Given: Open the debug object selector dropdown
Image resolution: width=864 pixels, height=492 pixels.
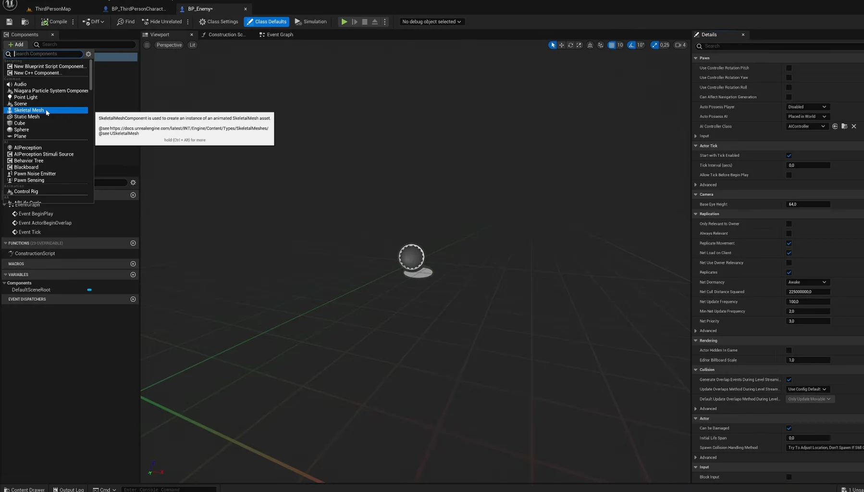Looking at the screenshot, I should point(431,22).
